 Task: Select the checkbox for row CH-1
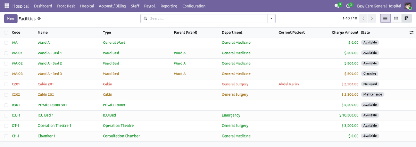[x=6, y=136]
